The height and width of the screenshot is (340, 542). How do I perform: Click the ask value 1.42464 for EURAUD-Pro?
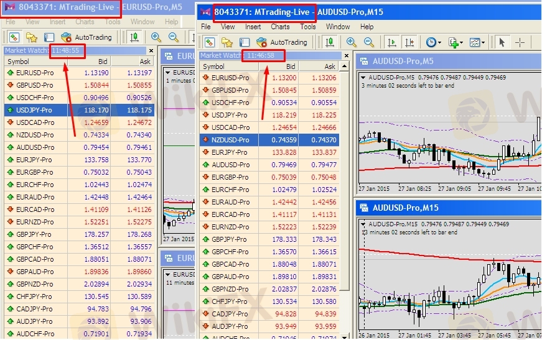point(139,197)
